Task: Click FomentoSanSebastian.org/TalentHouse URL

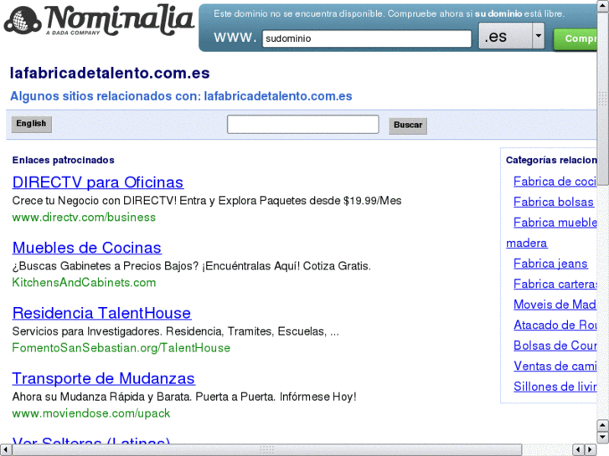Action: point(121,348)
